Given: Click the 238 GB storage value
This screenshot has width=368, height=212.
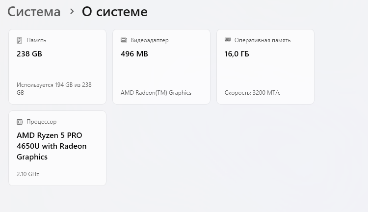Looking at the screenshot, I should click(29, 54).
